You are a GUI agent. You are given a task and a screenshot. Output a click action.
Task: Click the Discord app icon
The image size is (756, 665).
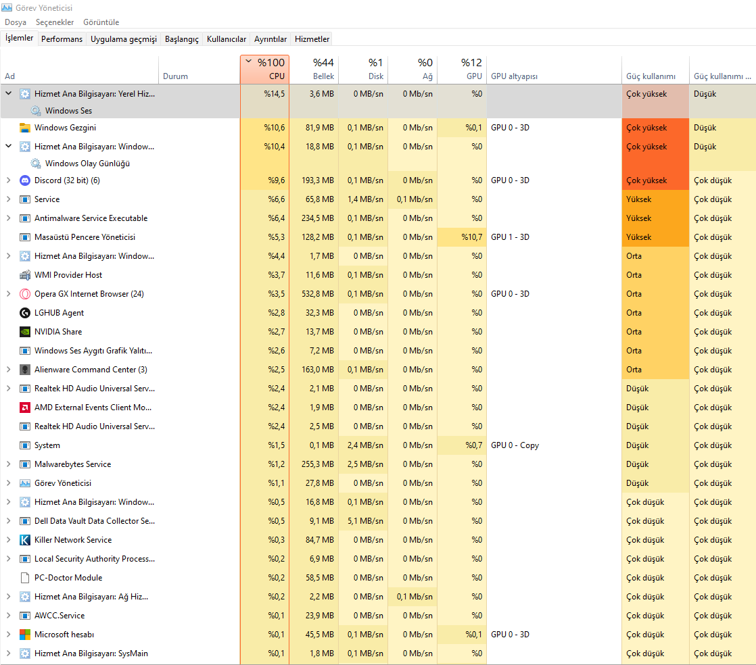pyautogui.click(x=24, y=180)
